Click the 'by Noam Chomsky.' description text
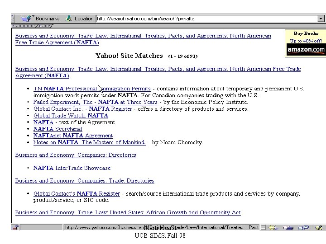The height and width of the screenshot is (244, 326). pyautogui.click(x=177, y=142)
